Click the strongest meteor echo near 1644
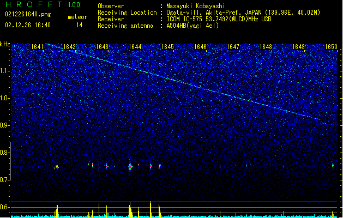This screenshot has height=218, width=343. click(x=130, y=167)
